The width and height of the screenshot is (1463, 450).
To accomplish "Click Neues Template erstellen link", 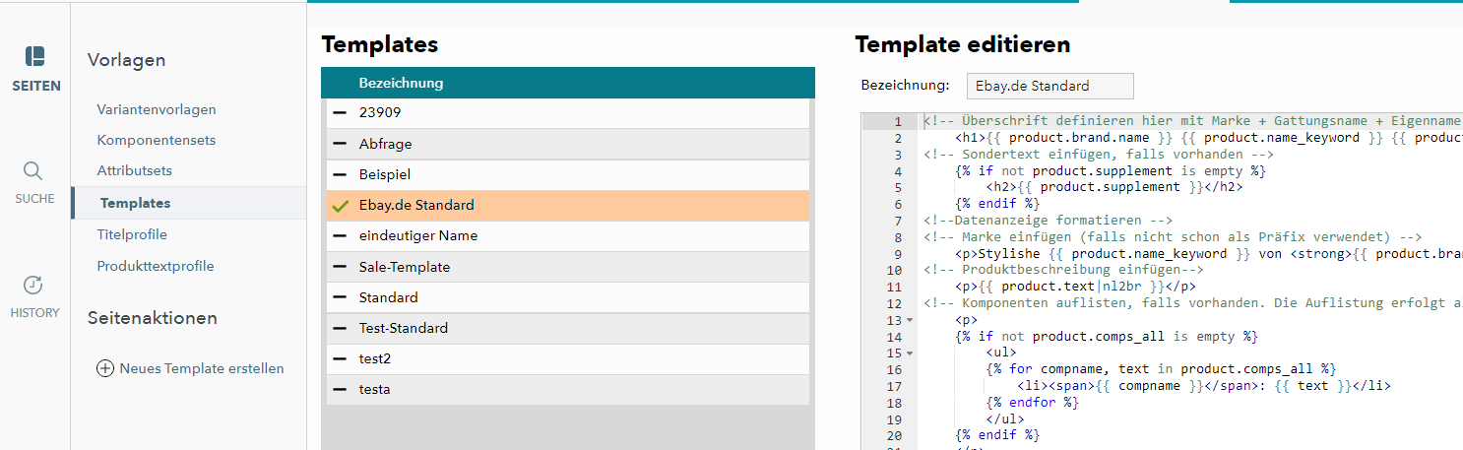I will [202, 368].
